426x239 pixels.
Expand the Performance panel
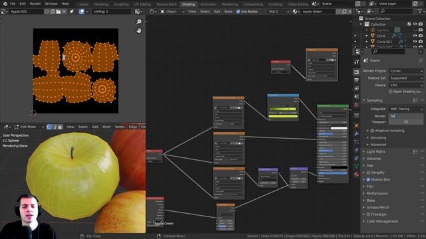pyautogui.click(x=377, y=193)
